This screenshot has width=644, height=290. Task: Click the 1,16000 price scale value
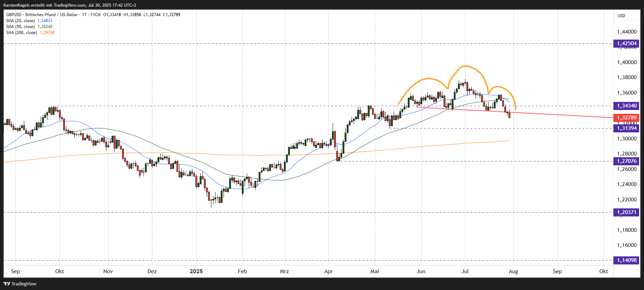[x=627, y=245]
